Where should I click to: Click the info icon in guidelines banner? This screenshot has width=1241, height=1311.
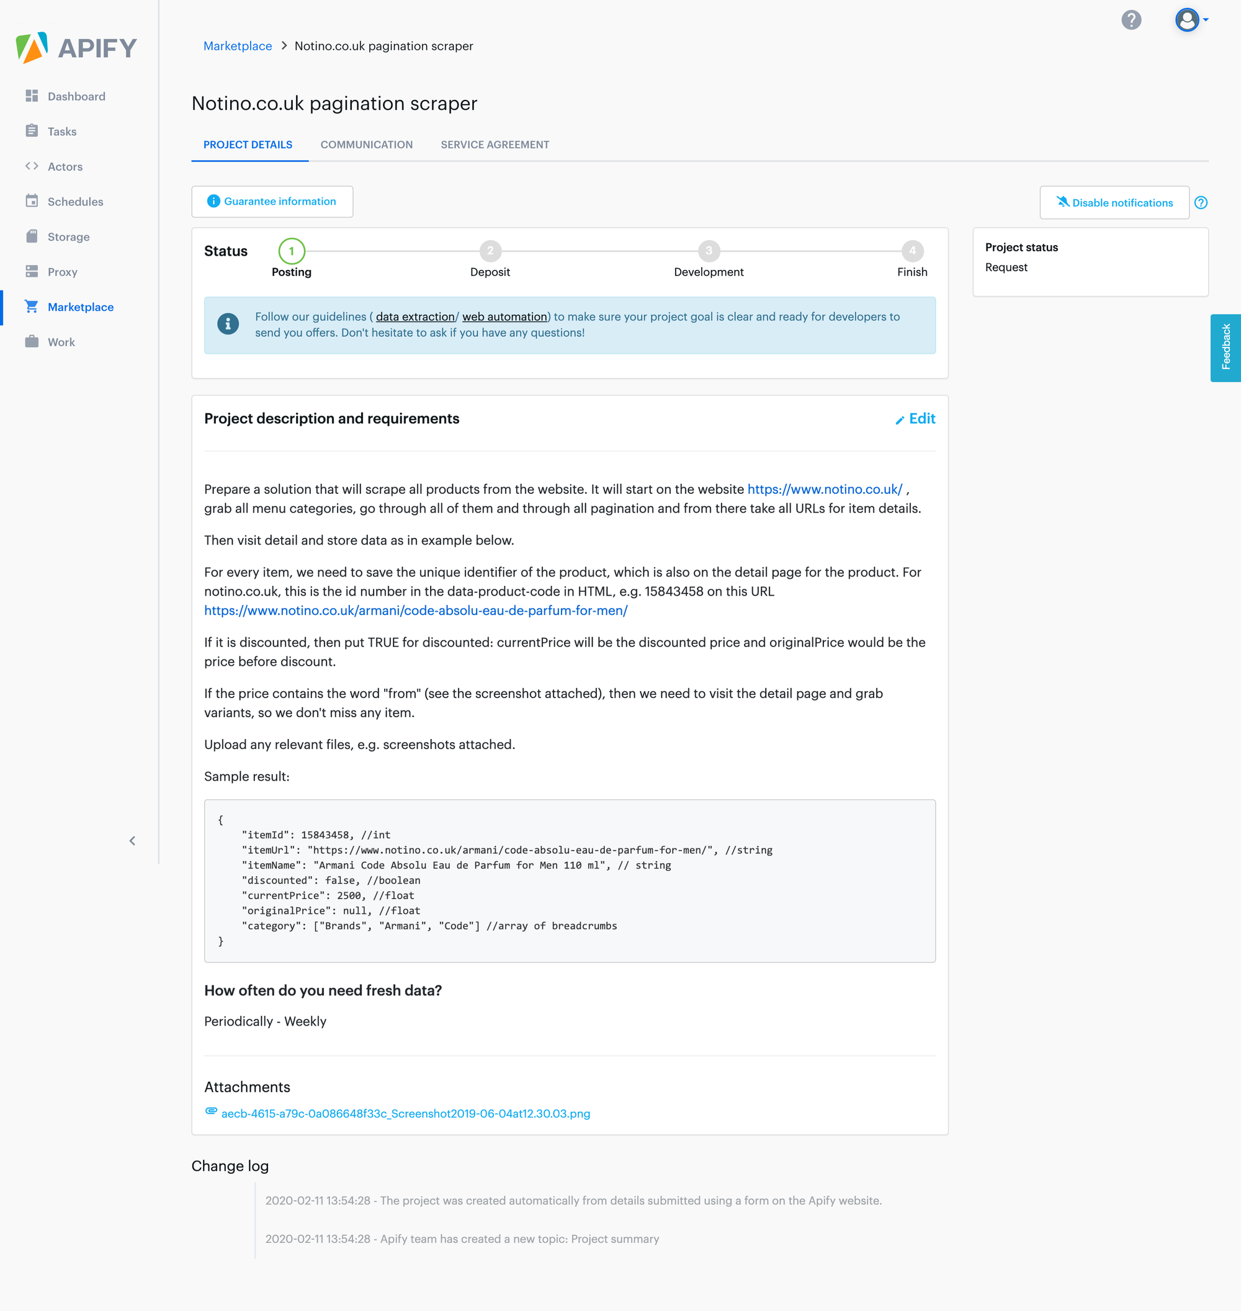pos(228,324)
